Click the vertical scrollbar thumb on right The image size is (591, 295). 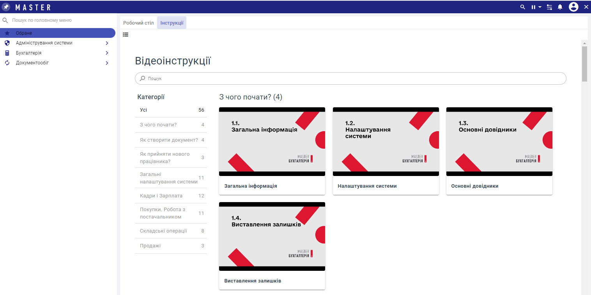(584, 64)
